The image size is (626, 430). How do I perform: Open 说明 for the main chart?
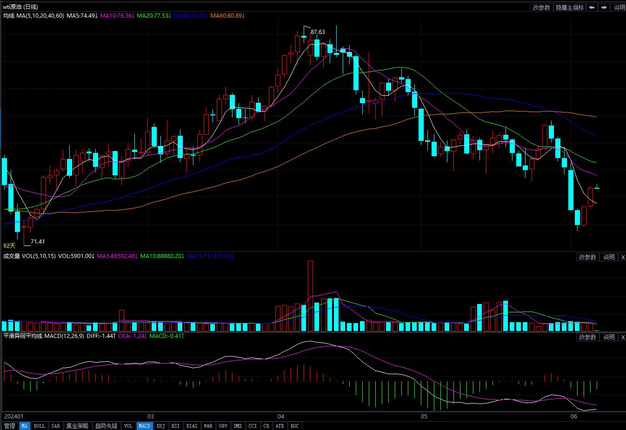(619, 7)
